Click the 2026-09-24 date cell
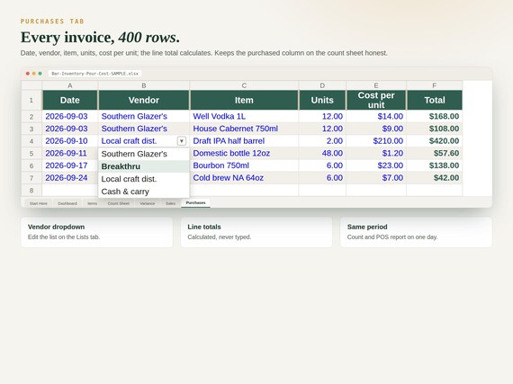Image resolution: width=513 pixels, height=384 pixels. point(70,178)
